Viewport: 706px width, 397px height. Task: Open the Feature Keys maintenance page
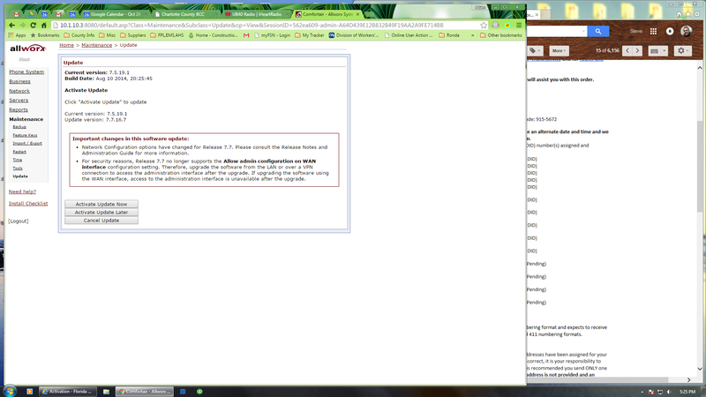(x=25, y=135)
